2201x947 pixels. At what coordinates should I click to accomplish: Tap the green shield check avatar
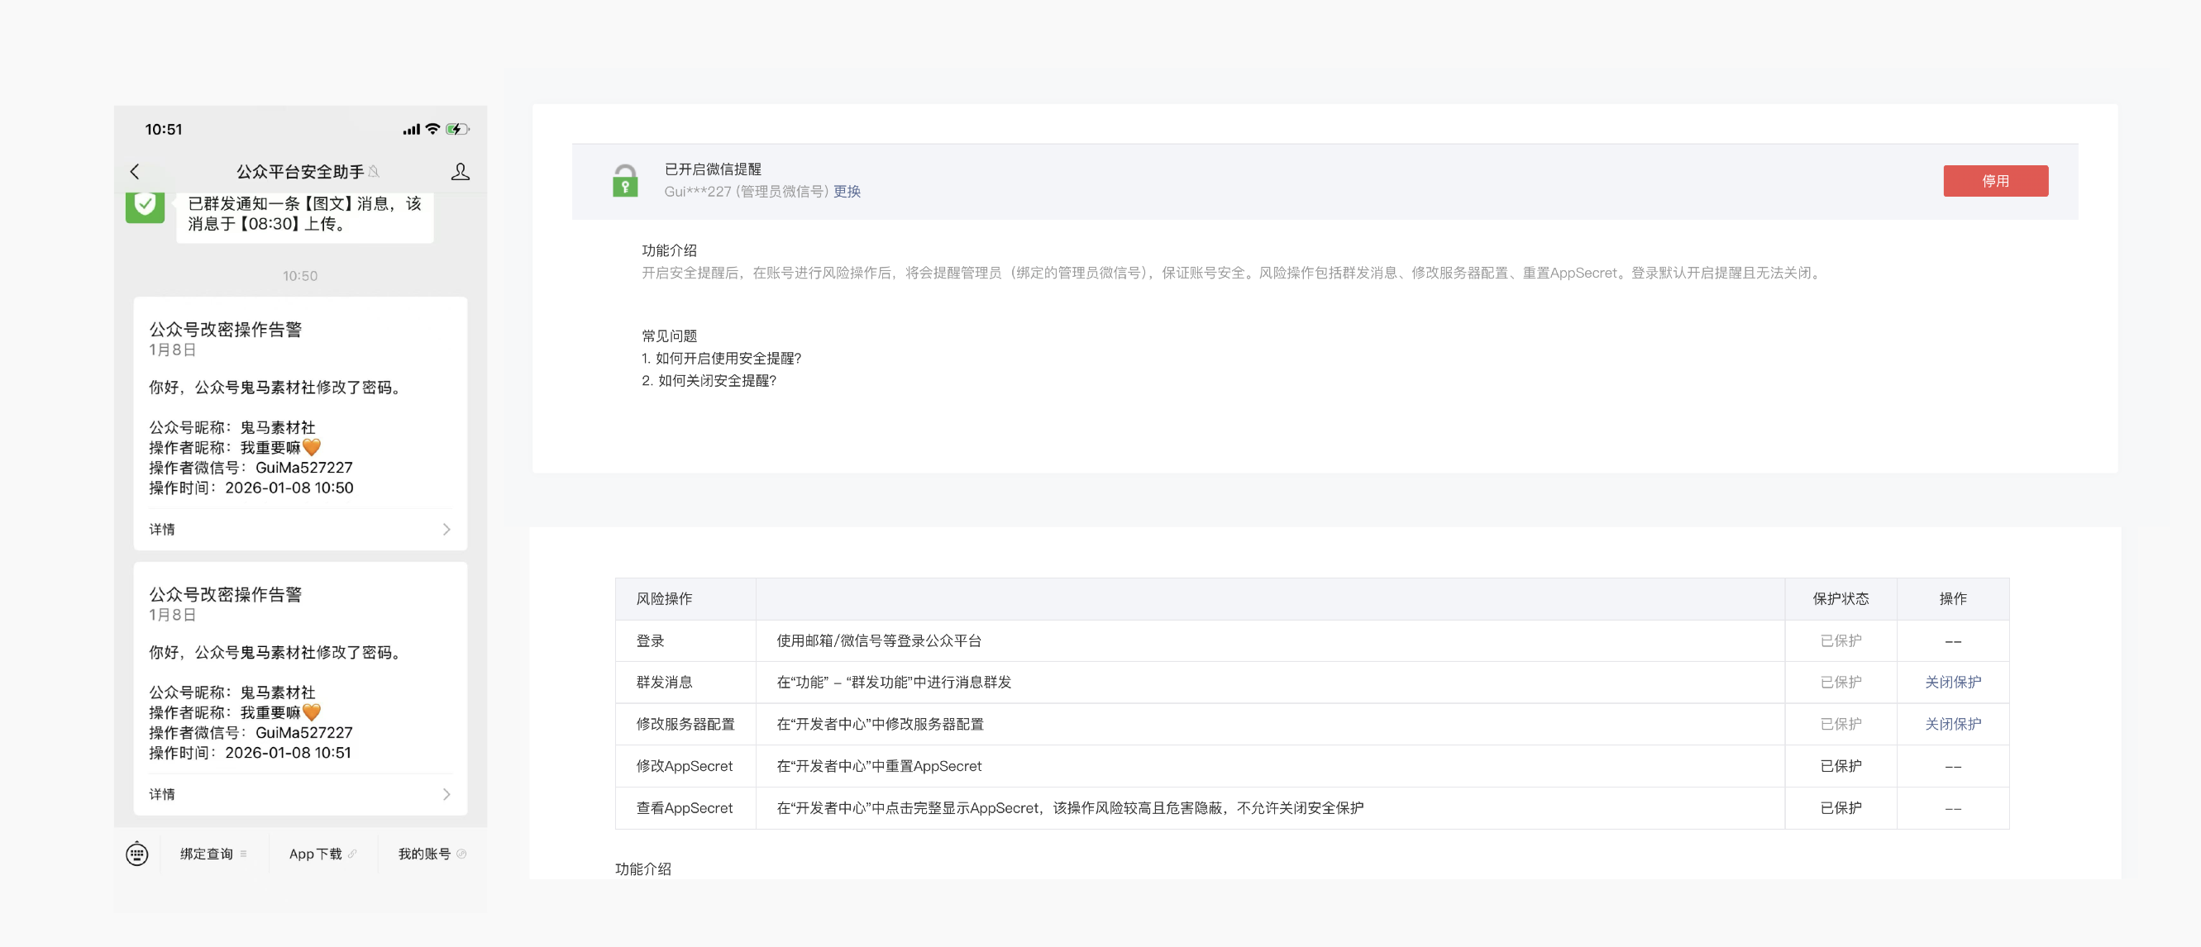146,206
